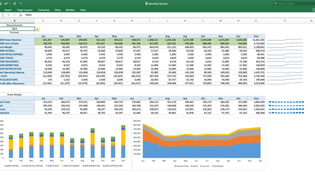The image size is (315, 175).
Task: Click Channel Total legend entry
Action: point(182,166)
